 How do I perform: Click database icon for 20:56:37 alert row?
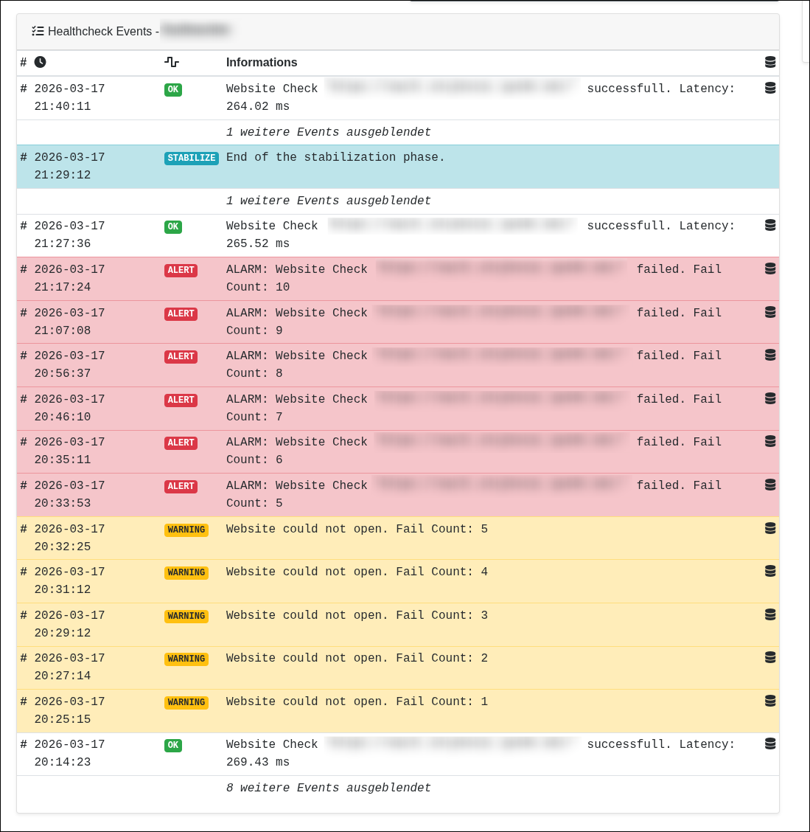tap(770, 355)
